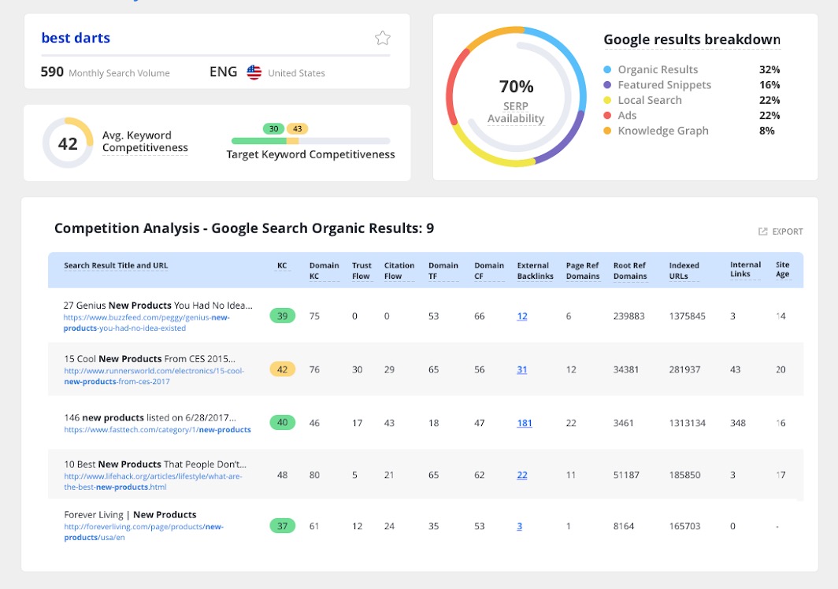This screenshot has height=589, width=838.
Task: Sort by the KC column header
Action: click(x=282, y=265)
